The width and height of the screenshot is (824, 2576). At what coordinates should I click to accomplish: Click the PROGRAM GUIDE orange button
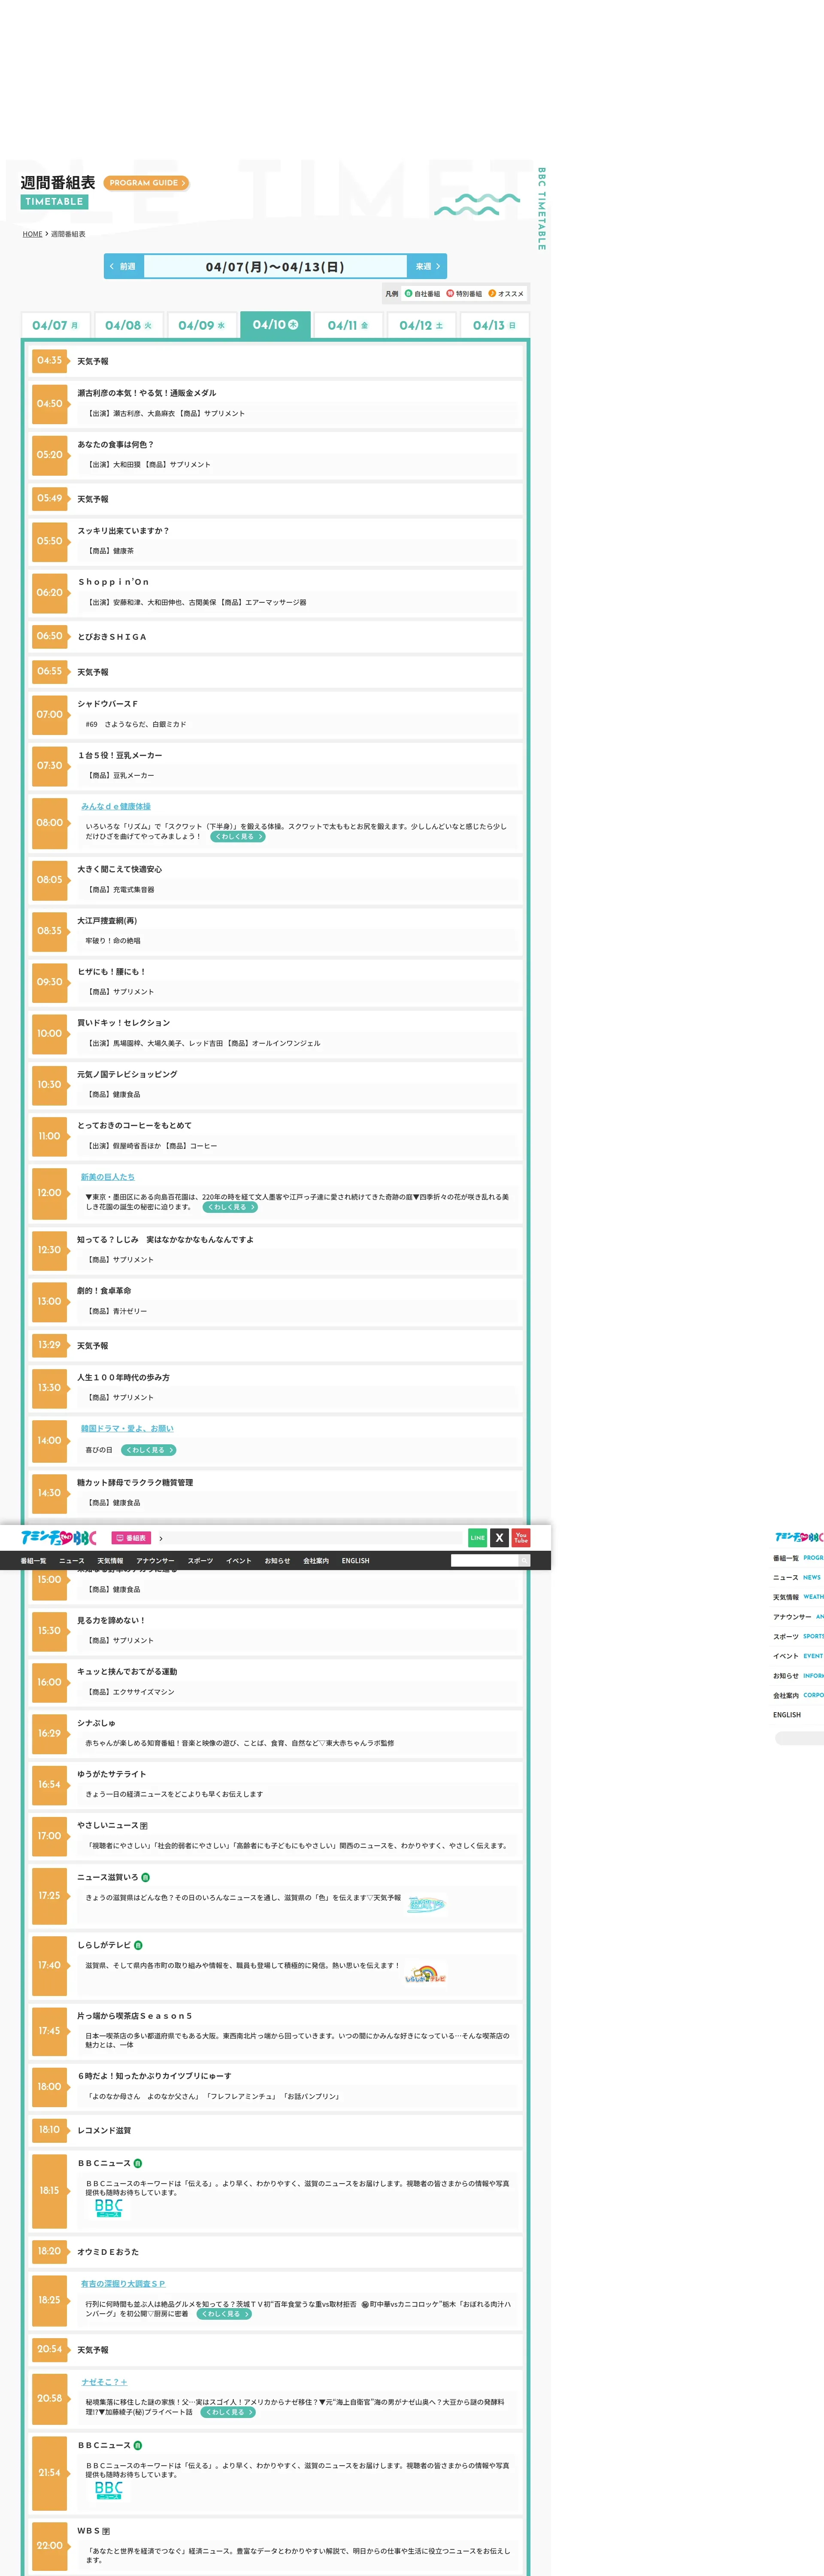pos(146,183)
